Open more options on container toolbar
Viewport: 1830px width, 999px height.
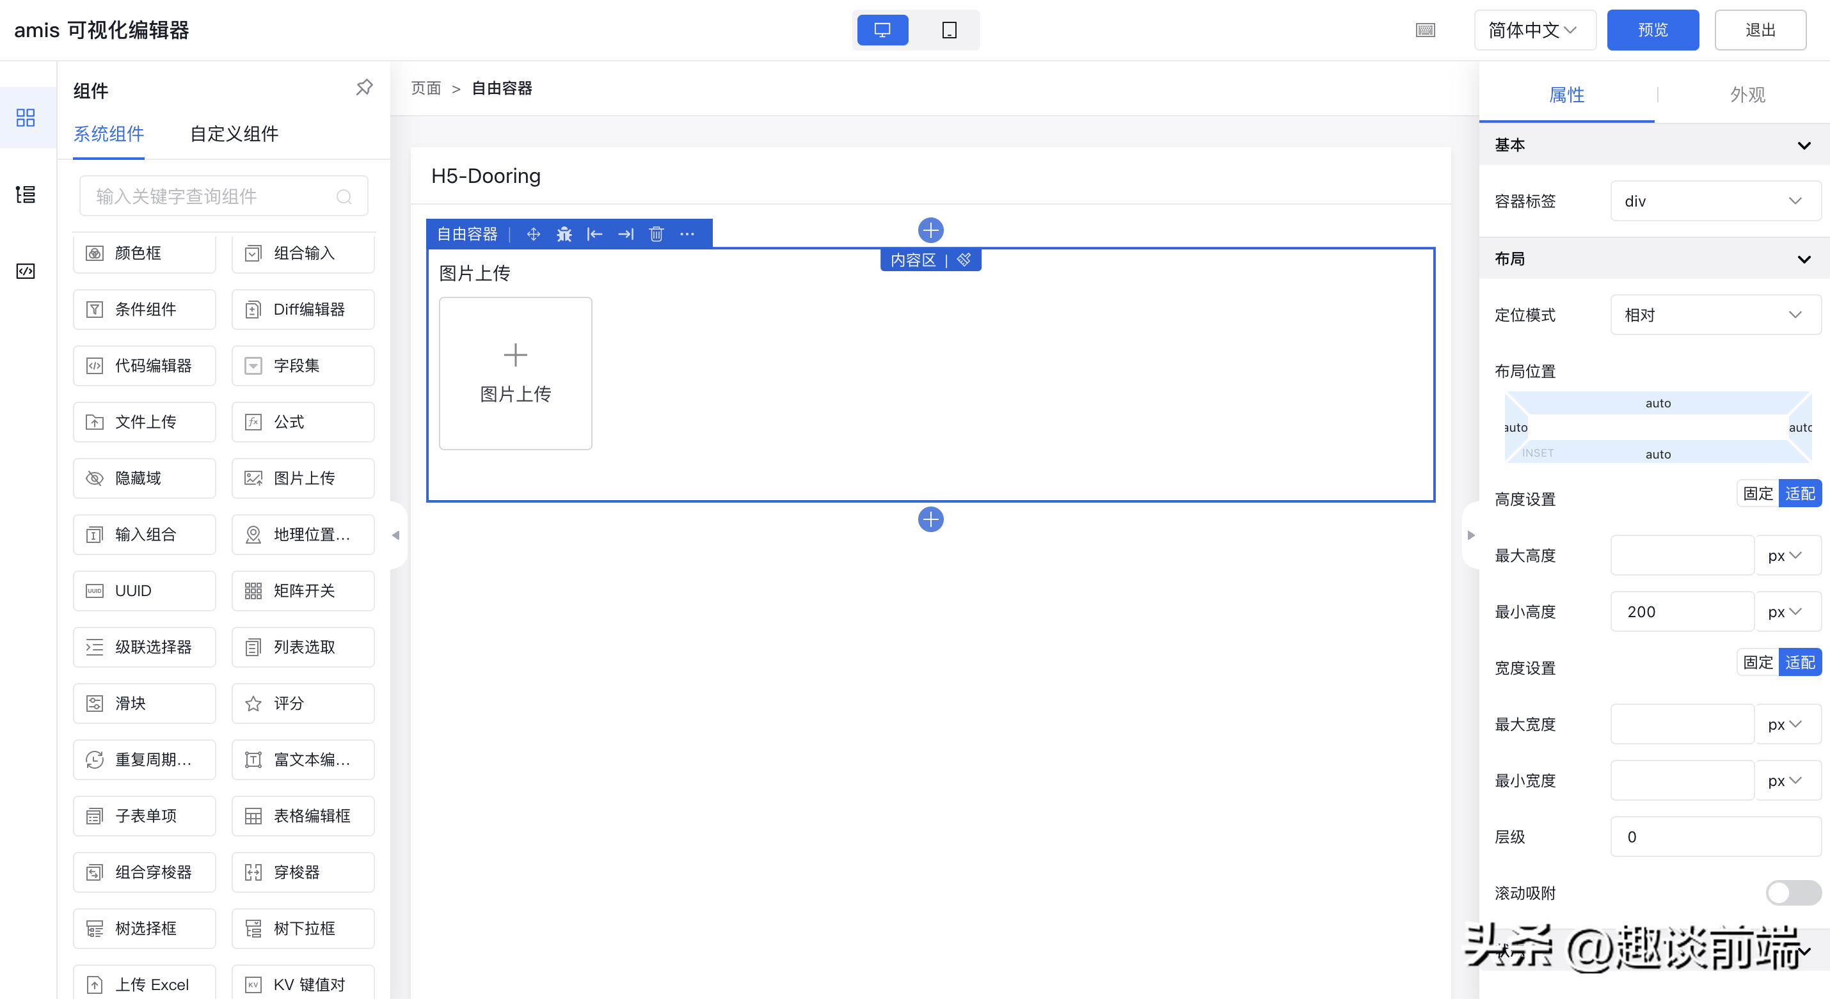click(x=687, y=234)
